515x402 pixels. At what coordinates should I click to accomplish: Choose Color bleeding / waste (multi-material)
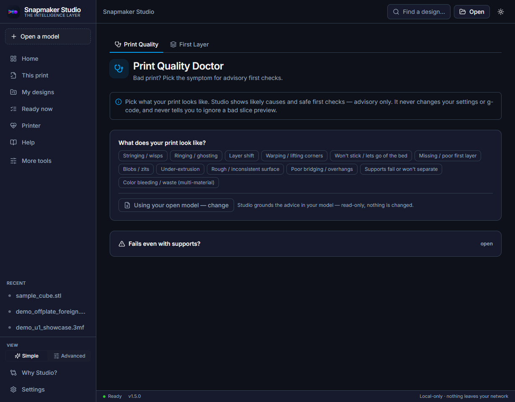pyautogui.click(x=169, y=183)
